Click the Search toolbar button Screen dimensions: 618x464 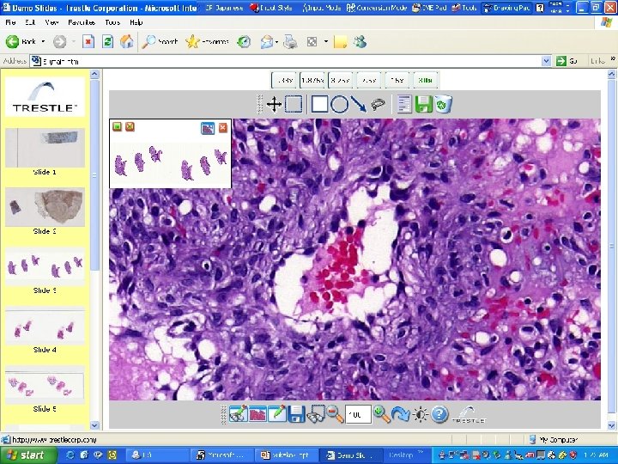click(160, 41)
